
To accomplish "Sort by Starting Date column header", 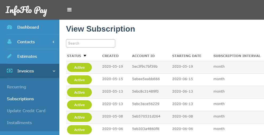I will pos(187,56).
